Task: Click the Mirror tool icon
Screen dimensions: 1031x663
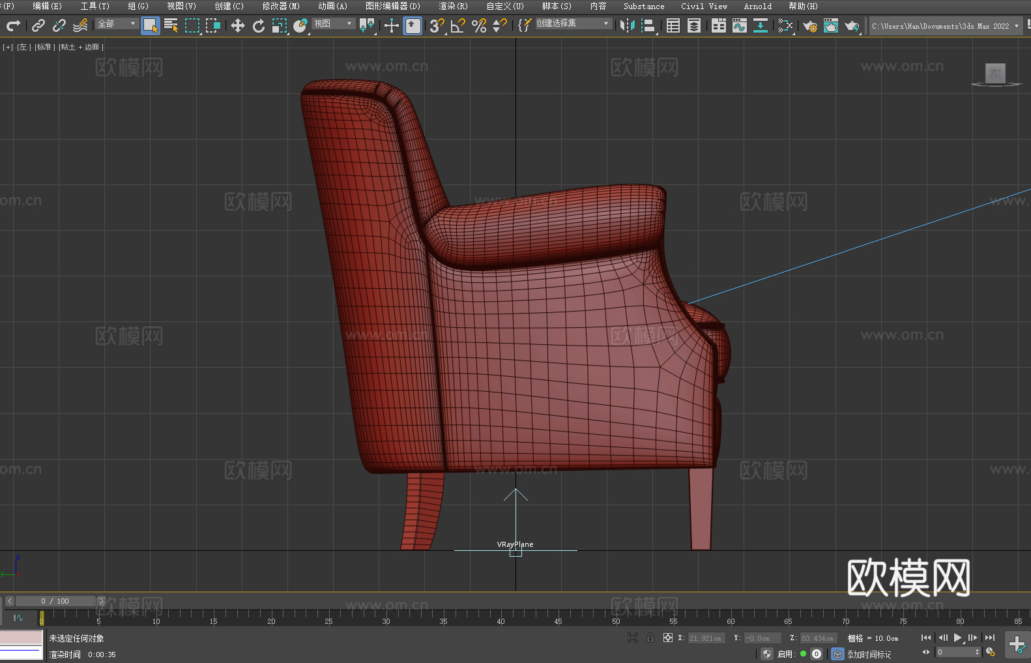Action: (x=628, y=25)
